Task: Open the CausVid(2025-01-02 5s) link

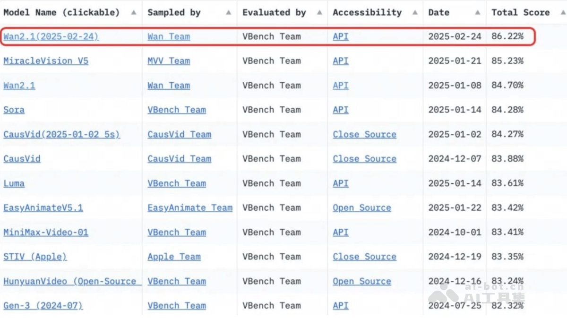Action: [x=61, y=135]
